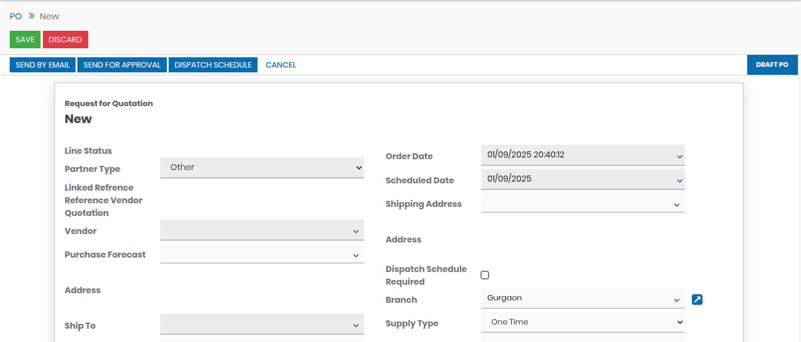Expand the Shipping Address dropdown

pyautogui.click(x=583, y=204)
